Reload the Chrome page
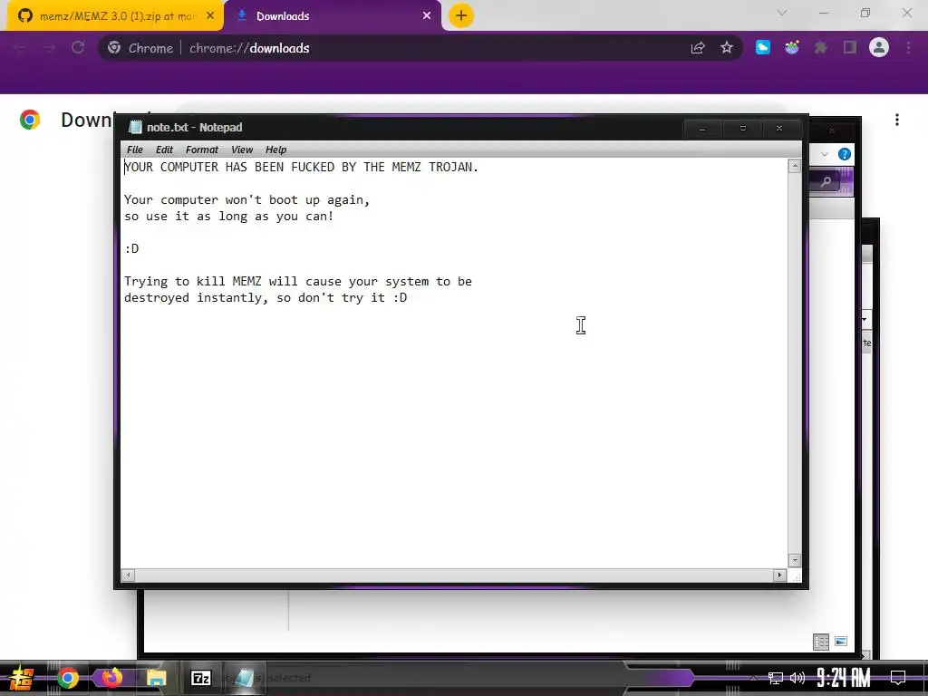Image resolution: width=928 pixels, height=696 pixels. pyautogui.click(x=78, y=48)
